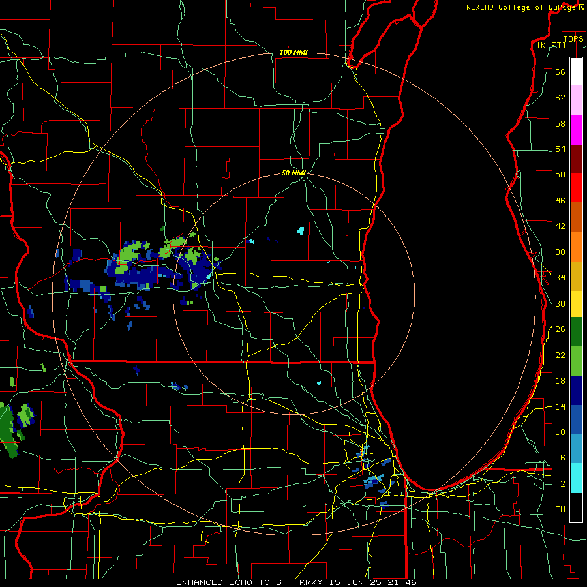The image size is (587, 587).
Task: Pick the bright orange legend swatch
Action: 576,247
